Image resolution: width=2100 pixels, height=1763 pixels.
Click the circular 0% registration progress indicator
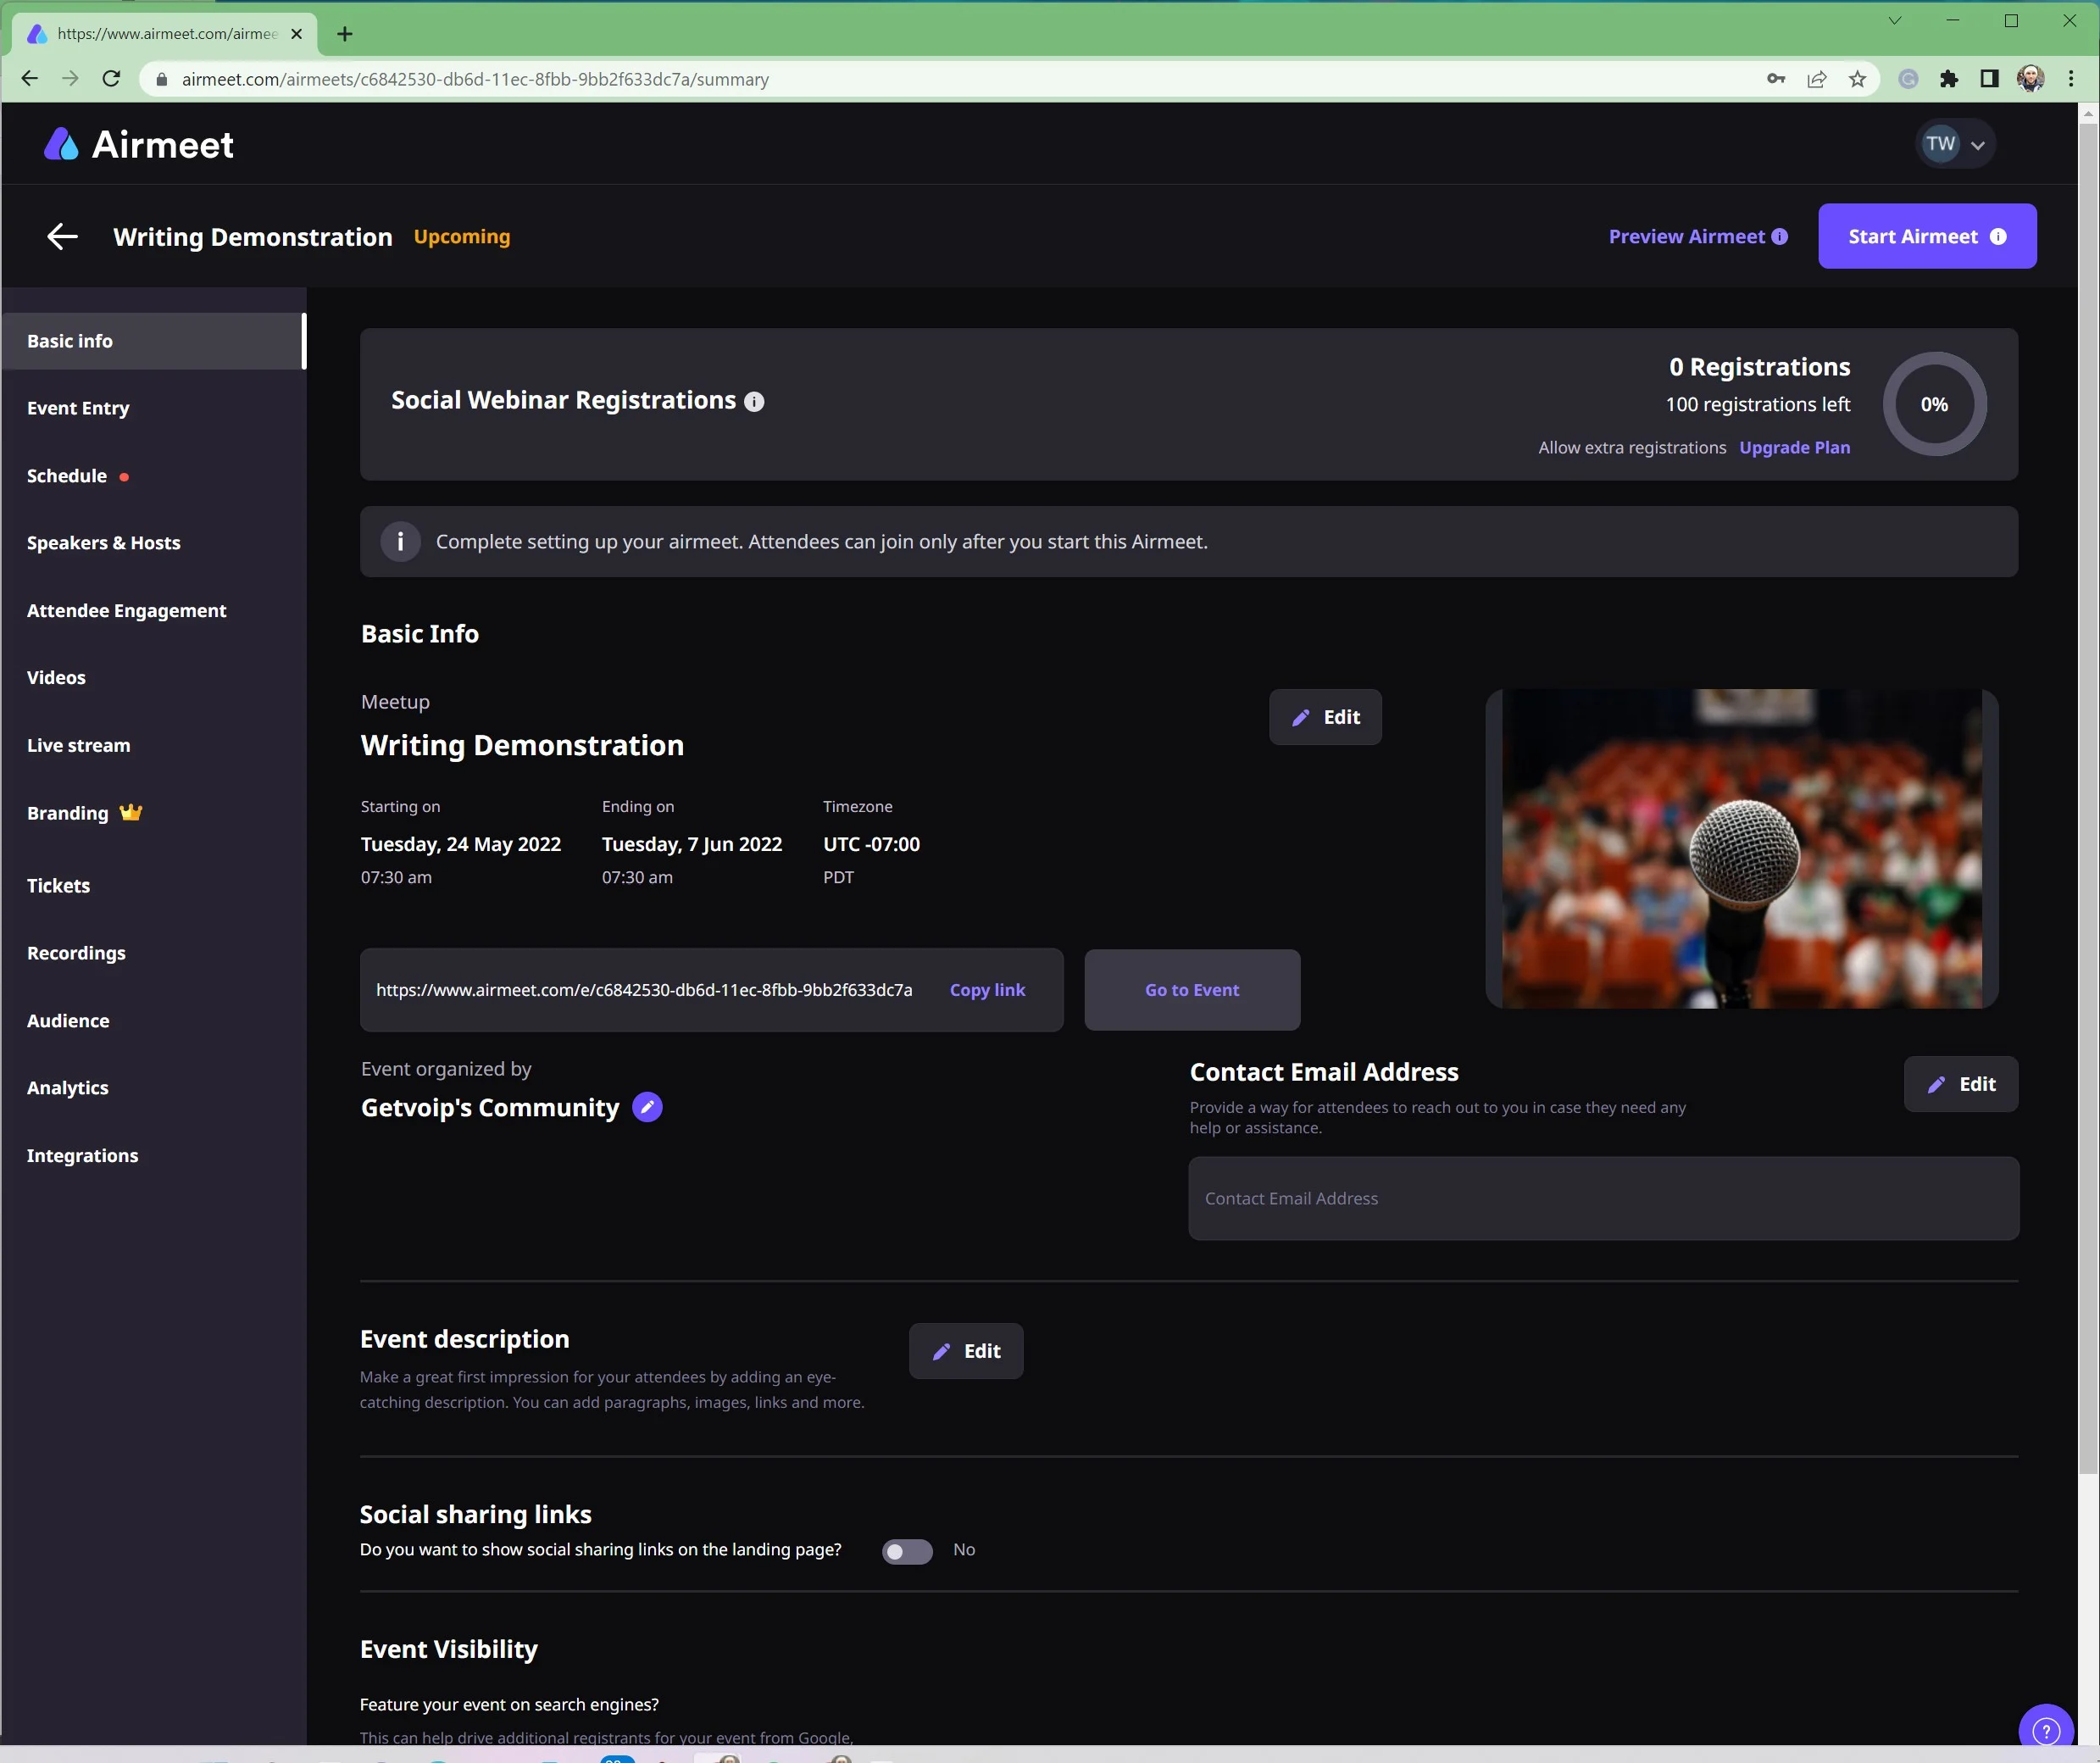[x=1934, y=404]
